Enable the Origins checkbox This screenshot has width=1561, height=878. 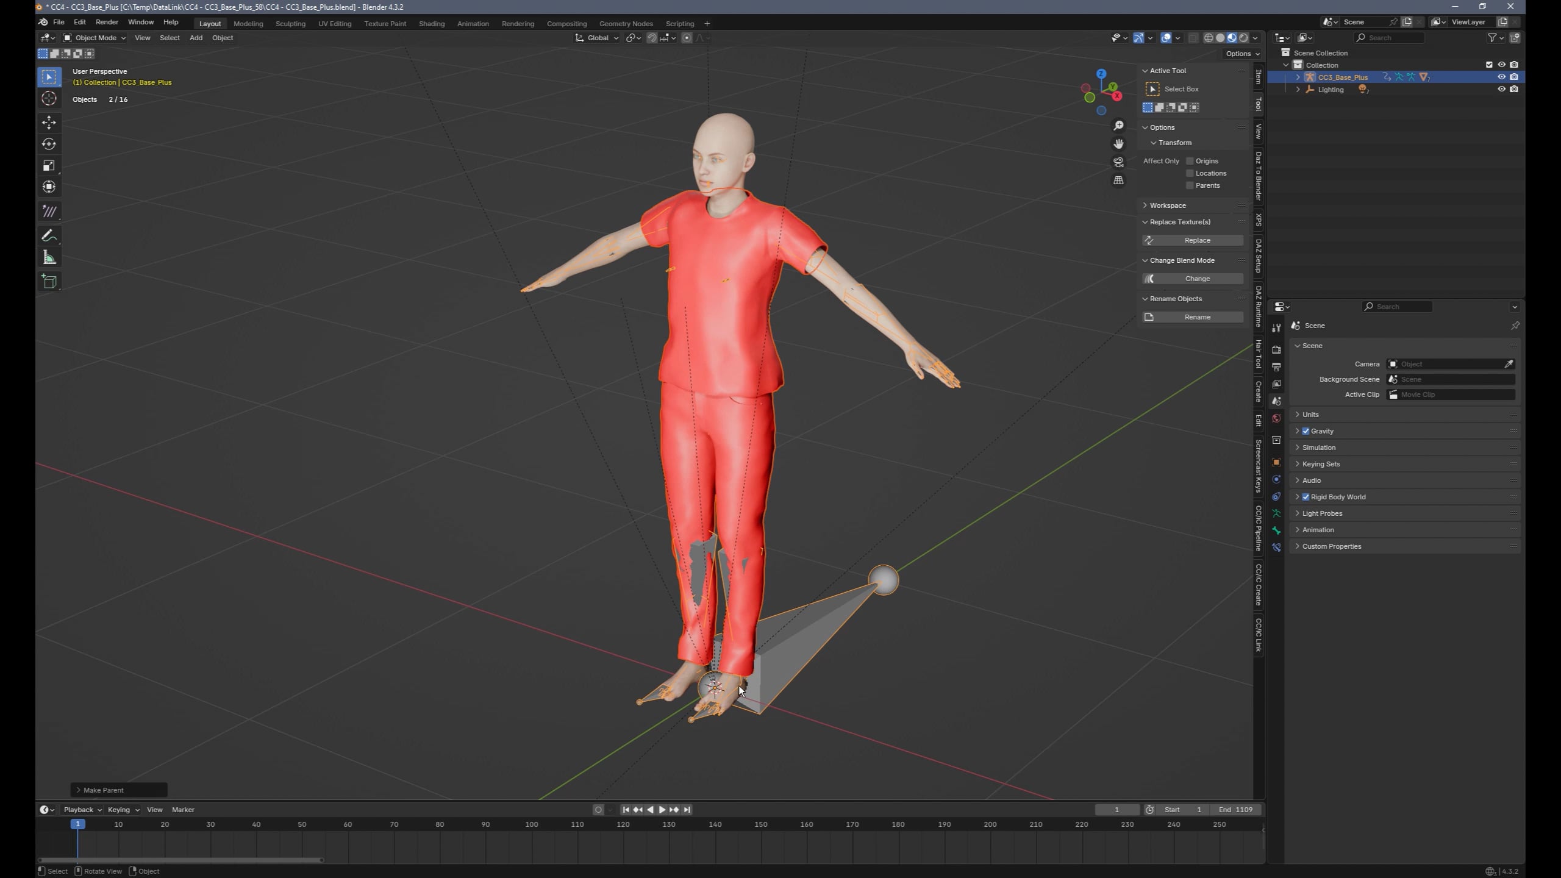(1190, 161)
